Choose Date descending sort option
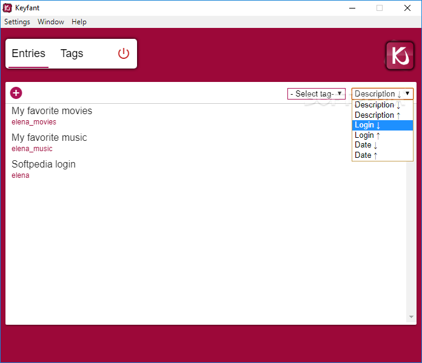 (x=383, y=145)
